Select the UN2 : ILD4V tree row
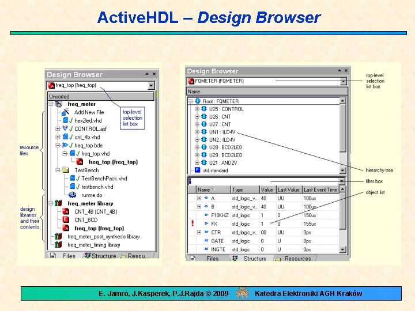The width and height of the screenshot is (415, 311). click(x=222, y=139)
